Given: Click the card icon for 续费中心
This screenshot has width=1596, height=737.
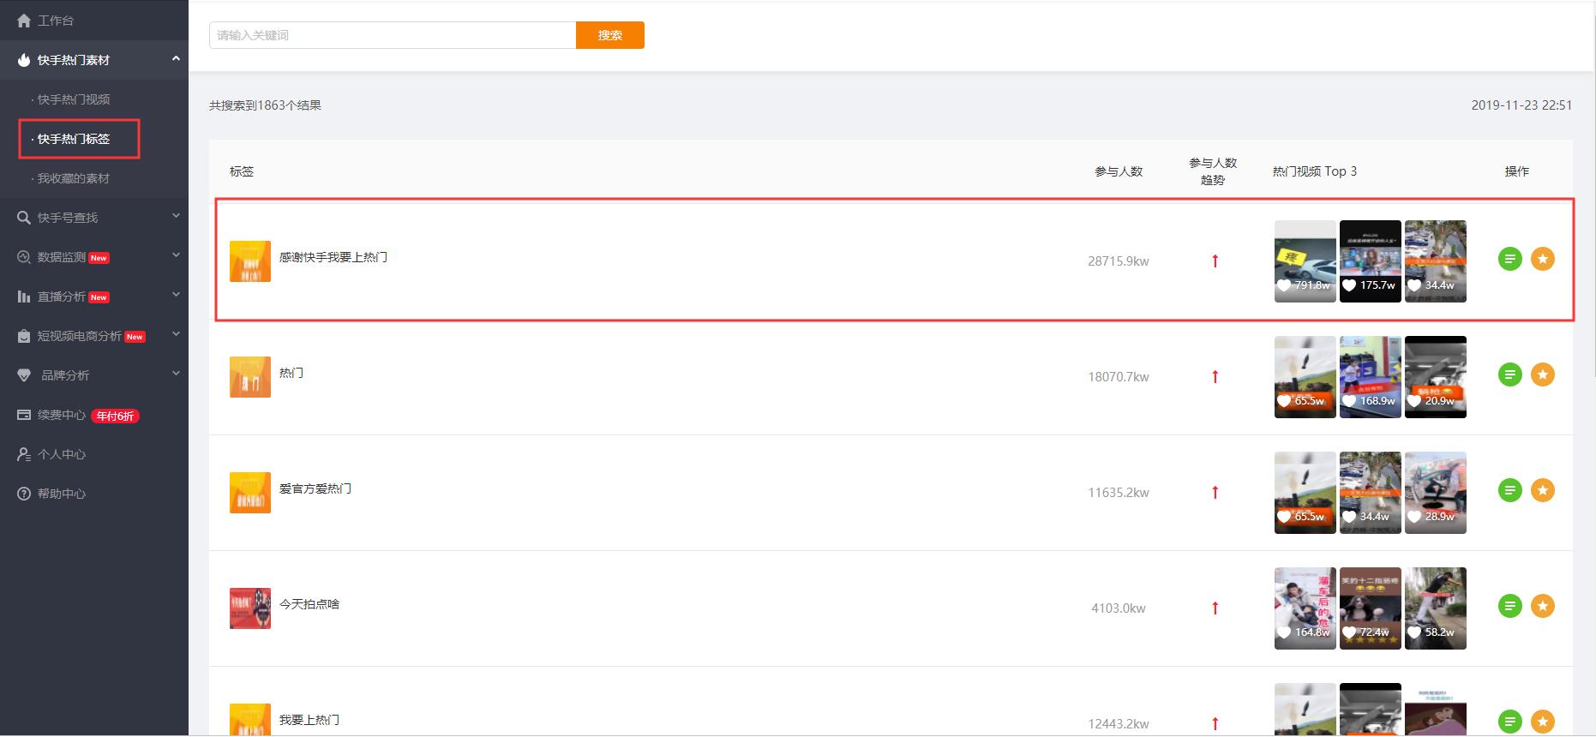Looking at the screenshot, I should tap(24, 415).
